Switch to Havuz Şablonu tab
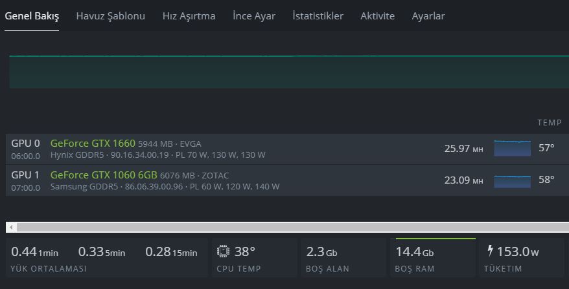The height and width of the screenshot is (289, 569). click(110, 16)
